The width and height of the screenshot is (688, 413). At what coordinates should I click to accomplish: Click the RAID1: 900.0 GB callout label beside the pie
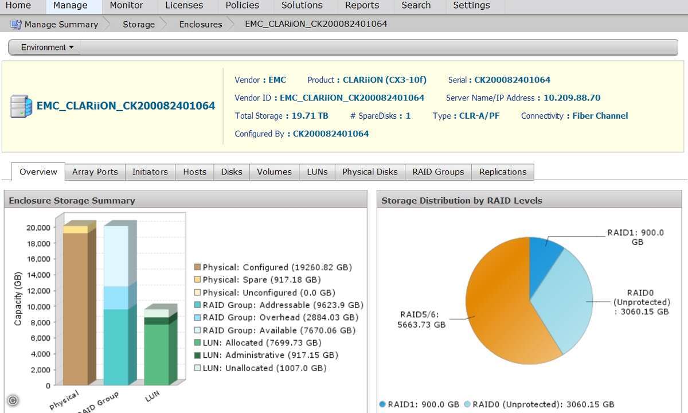636,237
